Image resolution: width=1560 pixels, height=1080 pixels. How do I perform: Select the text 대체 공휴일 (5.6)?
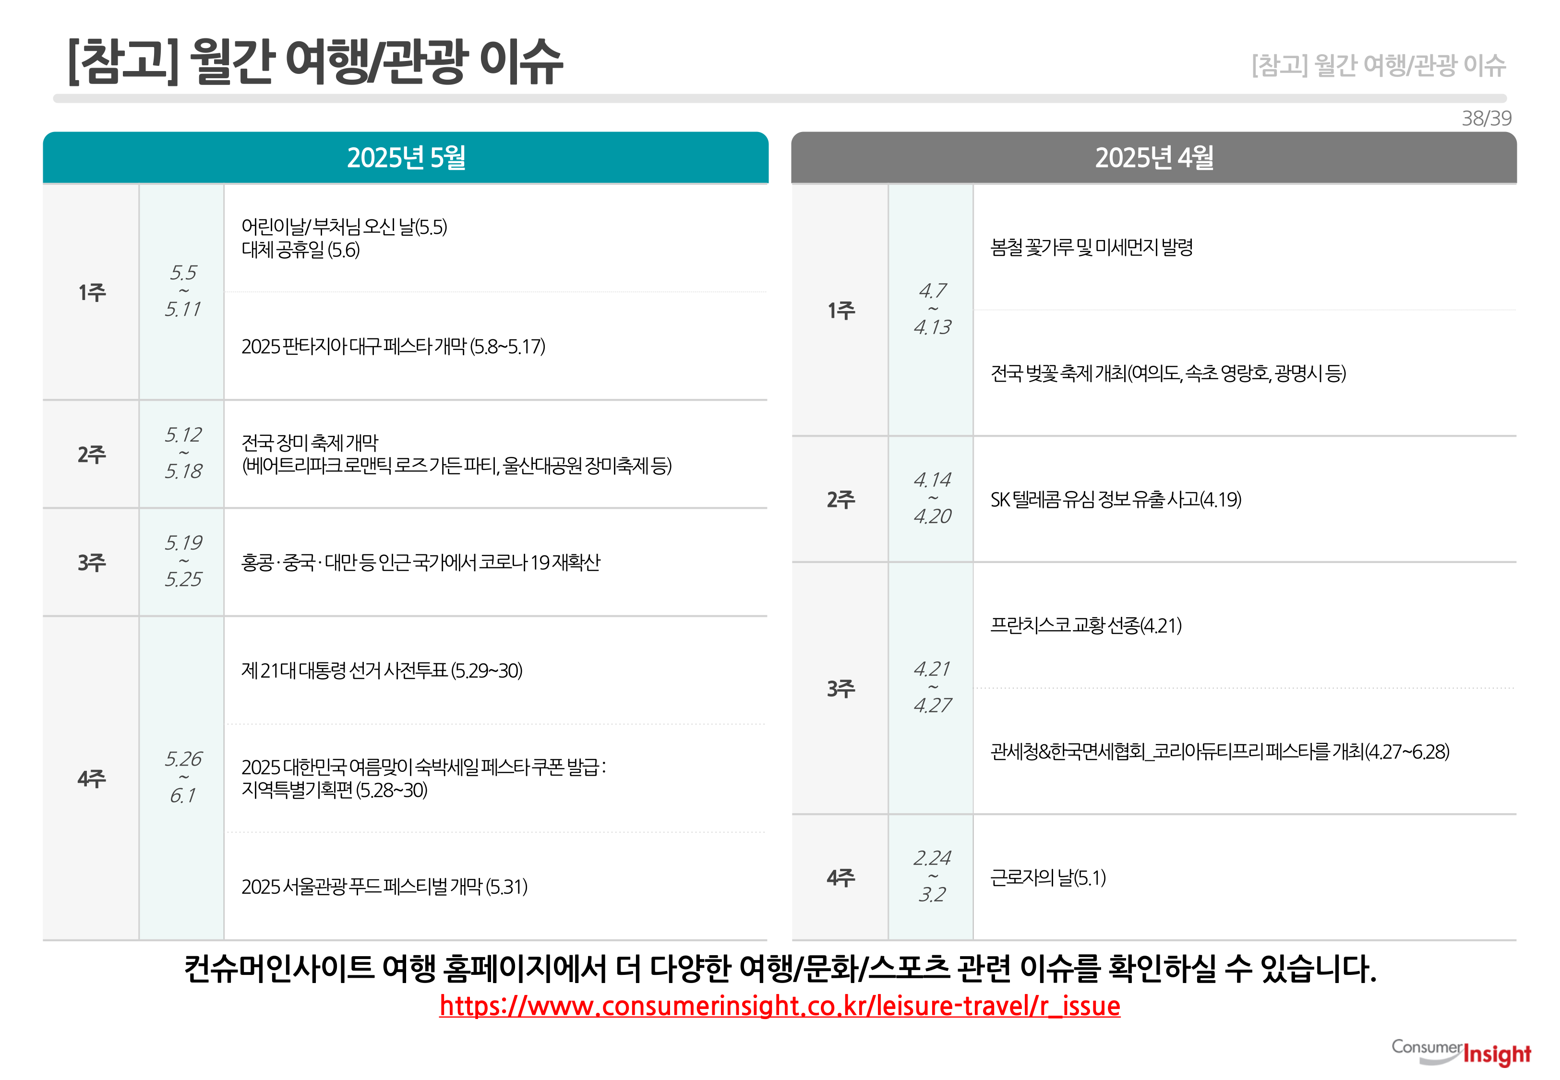coord(301,251)
